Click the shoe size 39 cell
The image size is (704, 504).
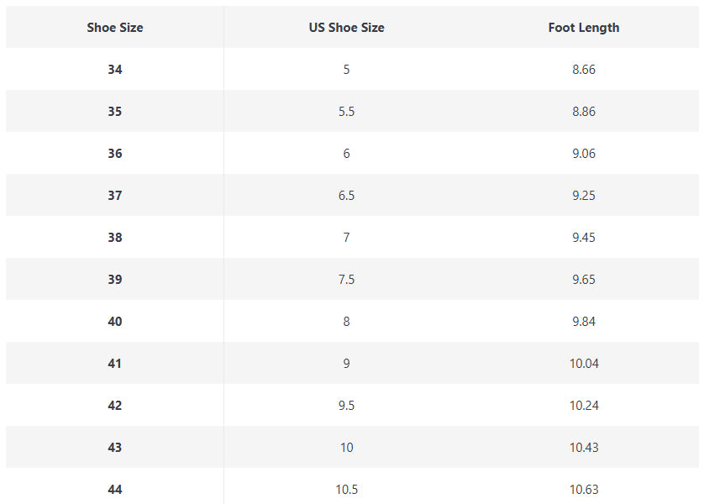coord(115,280)
